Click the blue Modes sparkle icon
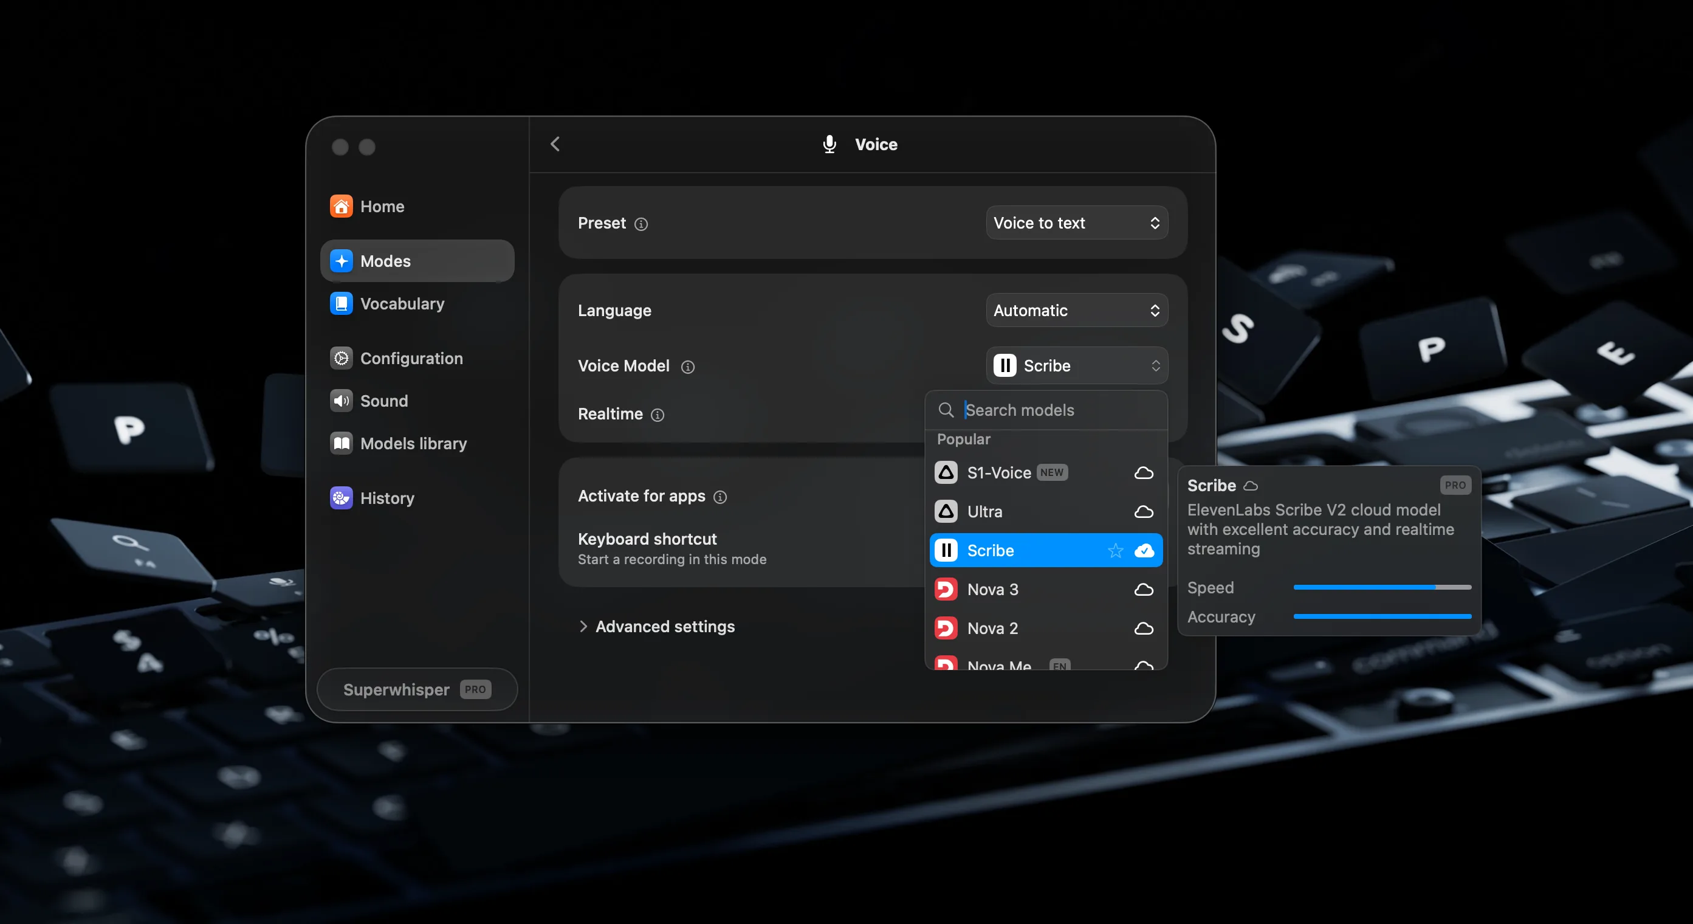The width and height of the screenshot is (1693, 924). coord(341,261)
